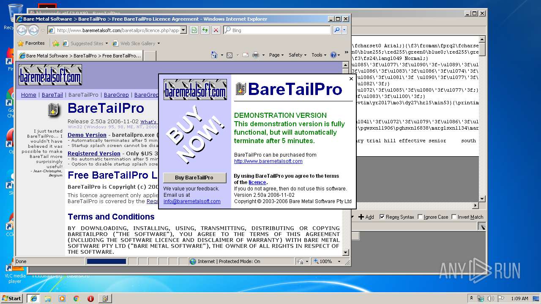The width and height of the screenshot is (541, 304).
Task: Click BareTailPro vertical scrollbar down arrow
Action: point(482,199)
